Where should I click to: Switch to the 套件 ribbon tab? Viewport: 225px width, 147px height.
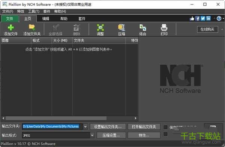point(82,19)
